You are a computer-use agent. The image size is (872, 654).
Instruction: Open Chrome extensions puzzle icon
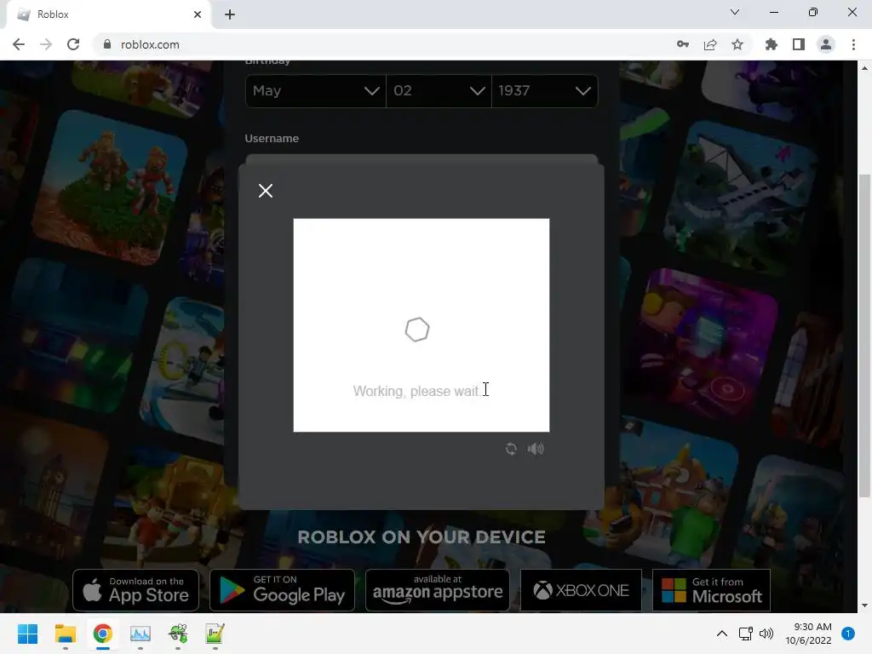pos(772,44)
